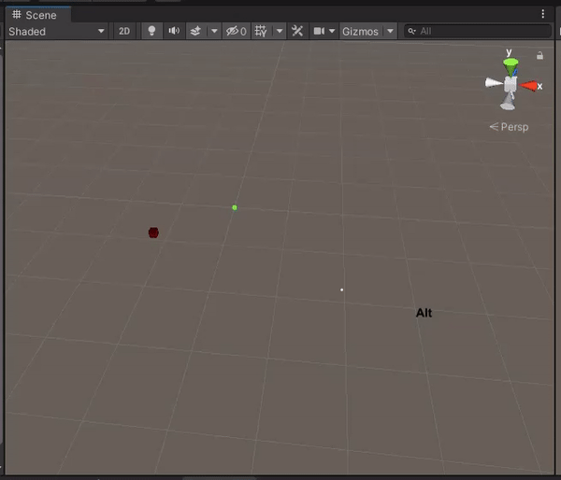Viewport: 561px width, 480px height.
Task: Open scene camera settings icon
Action: click(319, 32)
